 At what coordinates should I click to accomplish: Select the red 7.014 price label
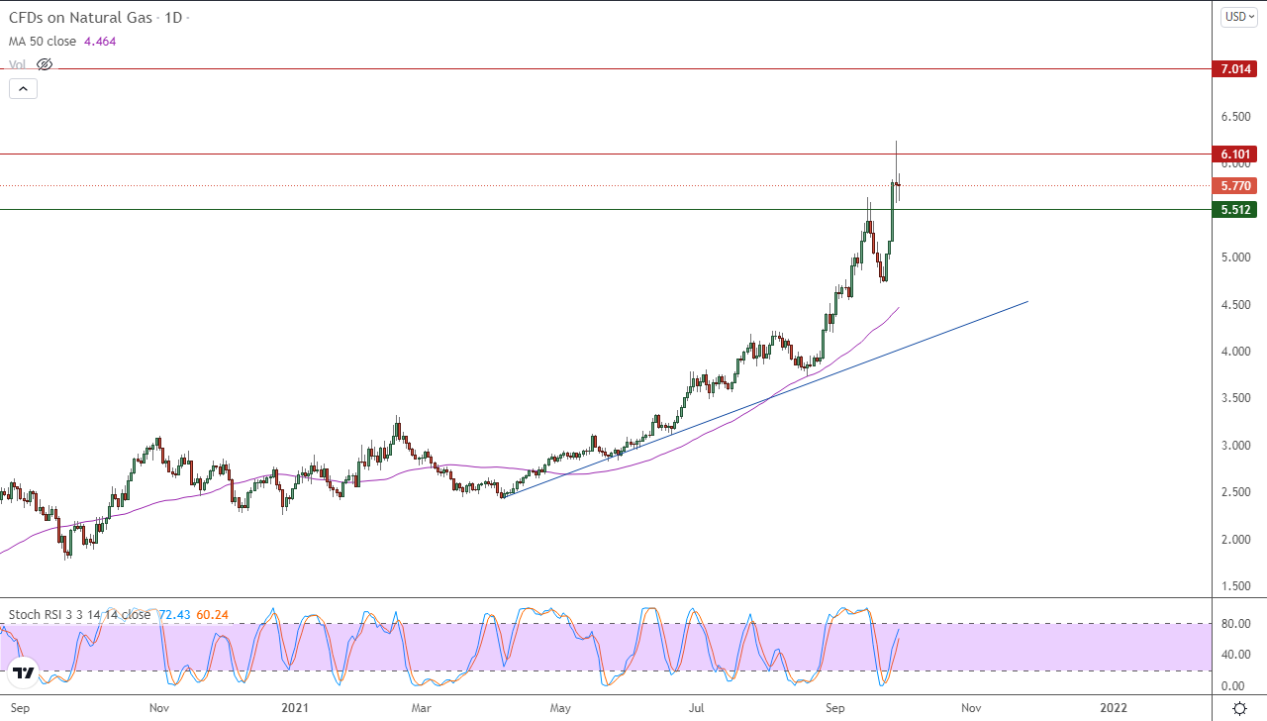coord(1237,69)
